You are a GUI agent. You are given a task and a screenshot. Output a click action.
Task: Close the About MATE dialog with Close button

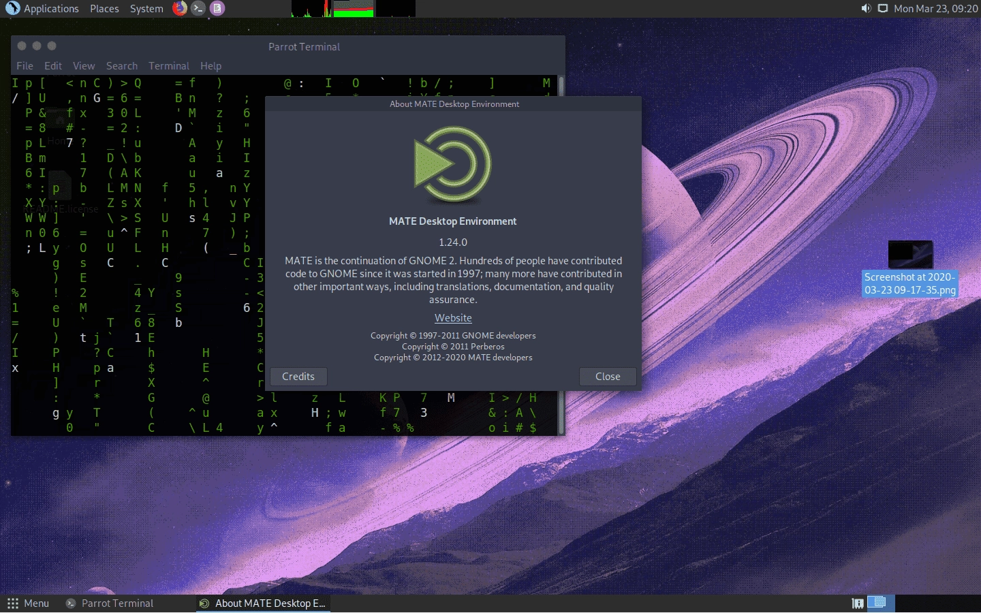coord(608,377)
